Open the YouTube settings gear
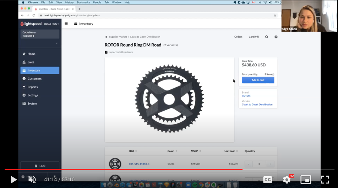This screenshot has height=188, width=338. [287, 179]
